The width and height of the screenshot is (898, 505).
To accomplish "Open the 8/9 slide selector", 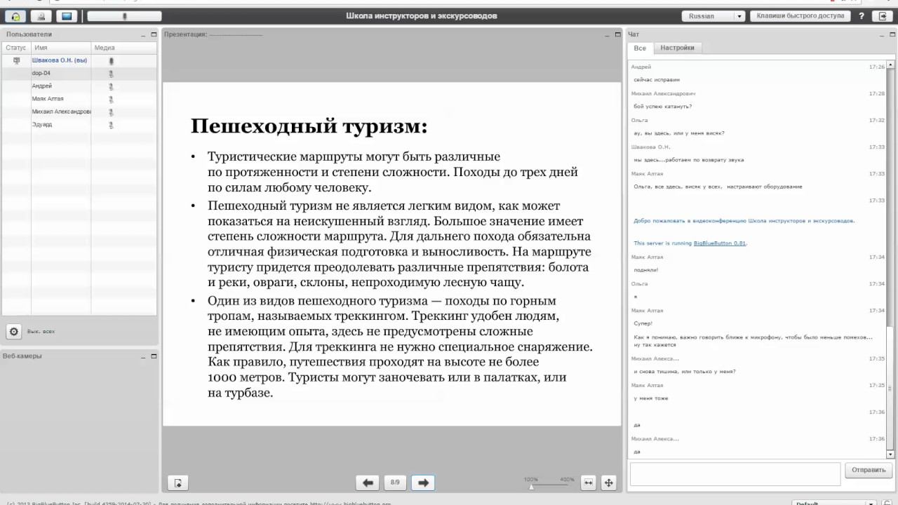I will (395, 483).
